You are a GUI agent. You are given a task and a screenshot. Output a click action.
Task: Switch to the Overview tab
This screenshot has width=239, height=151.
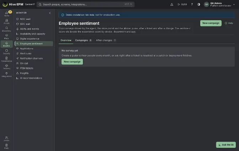pos(66,40)
